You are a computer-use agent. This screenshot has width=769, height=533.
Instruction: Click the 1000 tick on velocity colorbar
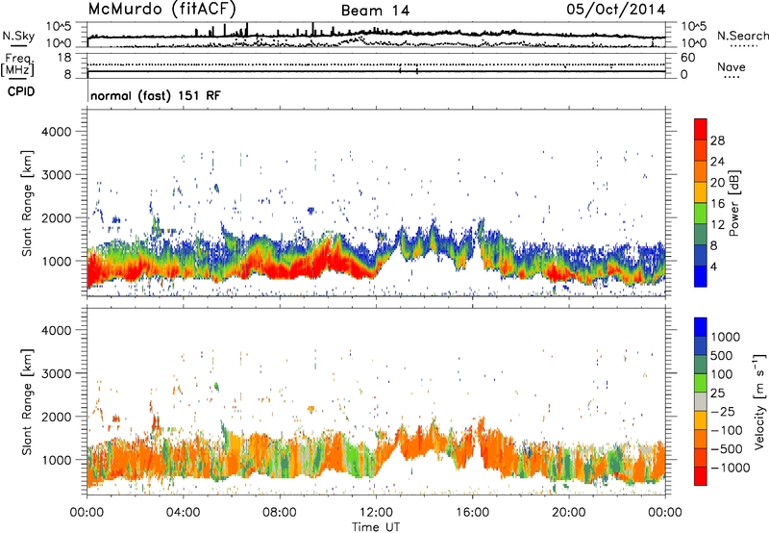[726, 337]
